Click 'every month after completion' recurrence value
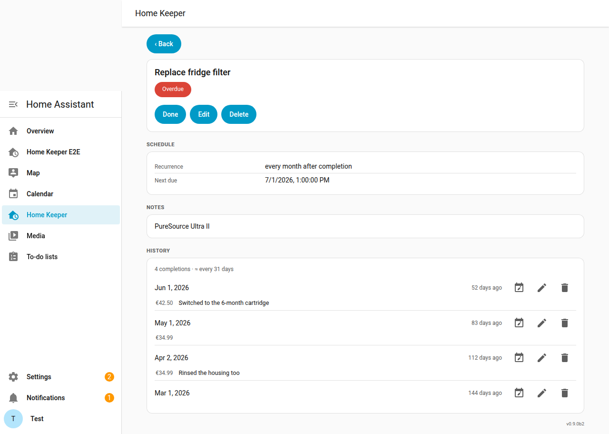Viewport: 609px width, 434px height. coord(308,166)
